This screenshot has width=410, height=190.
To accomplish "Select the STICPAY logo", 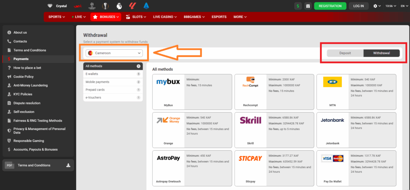I will coord(250,158).
